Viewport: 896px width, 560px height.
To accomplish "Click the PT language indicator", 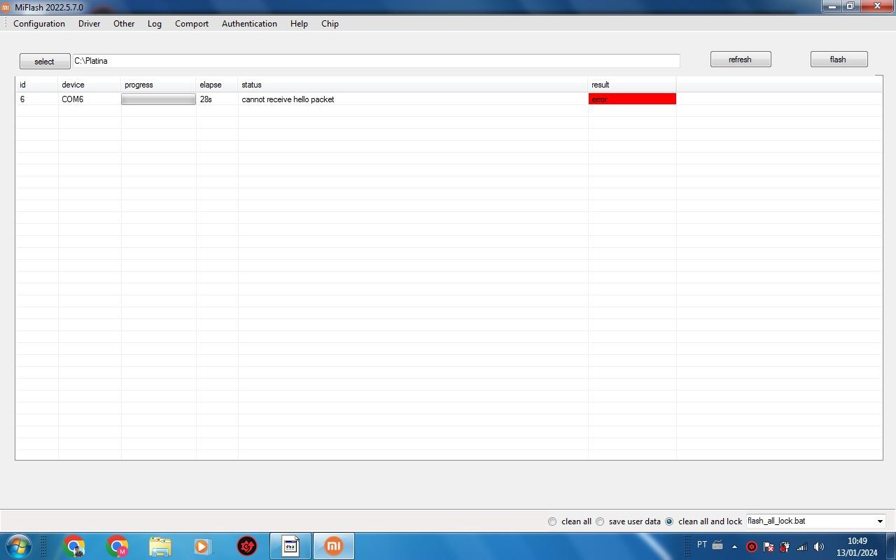I will [x=702, y=545].
